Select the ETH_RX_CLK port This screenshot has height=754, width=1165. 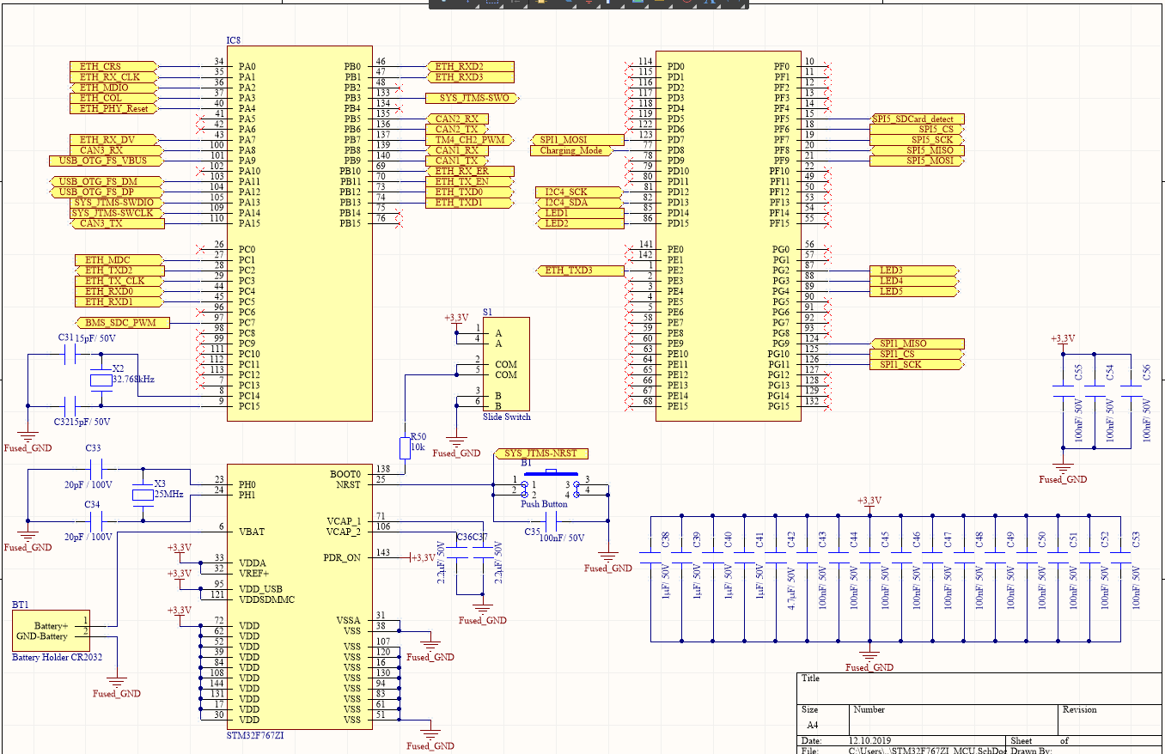(x=116, y=77)
